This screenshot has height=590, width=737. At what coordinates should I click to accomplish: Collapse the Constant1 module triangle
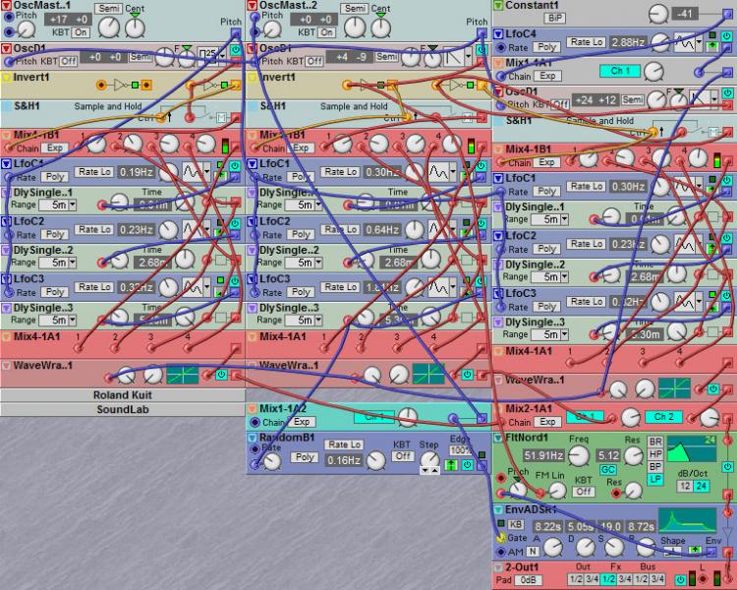[x=498, y=6]
